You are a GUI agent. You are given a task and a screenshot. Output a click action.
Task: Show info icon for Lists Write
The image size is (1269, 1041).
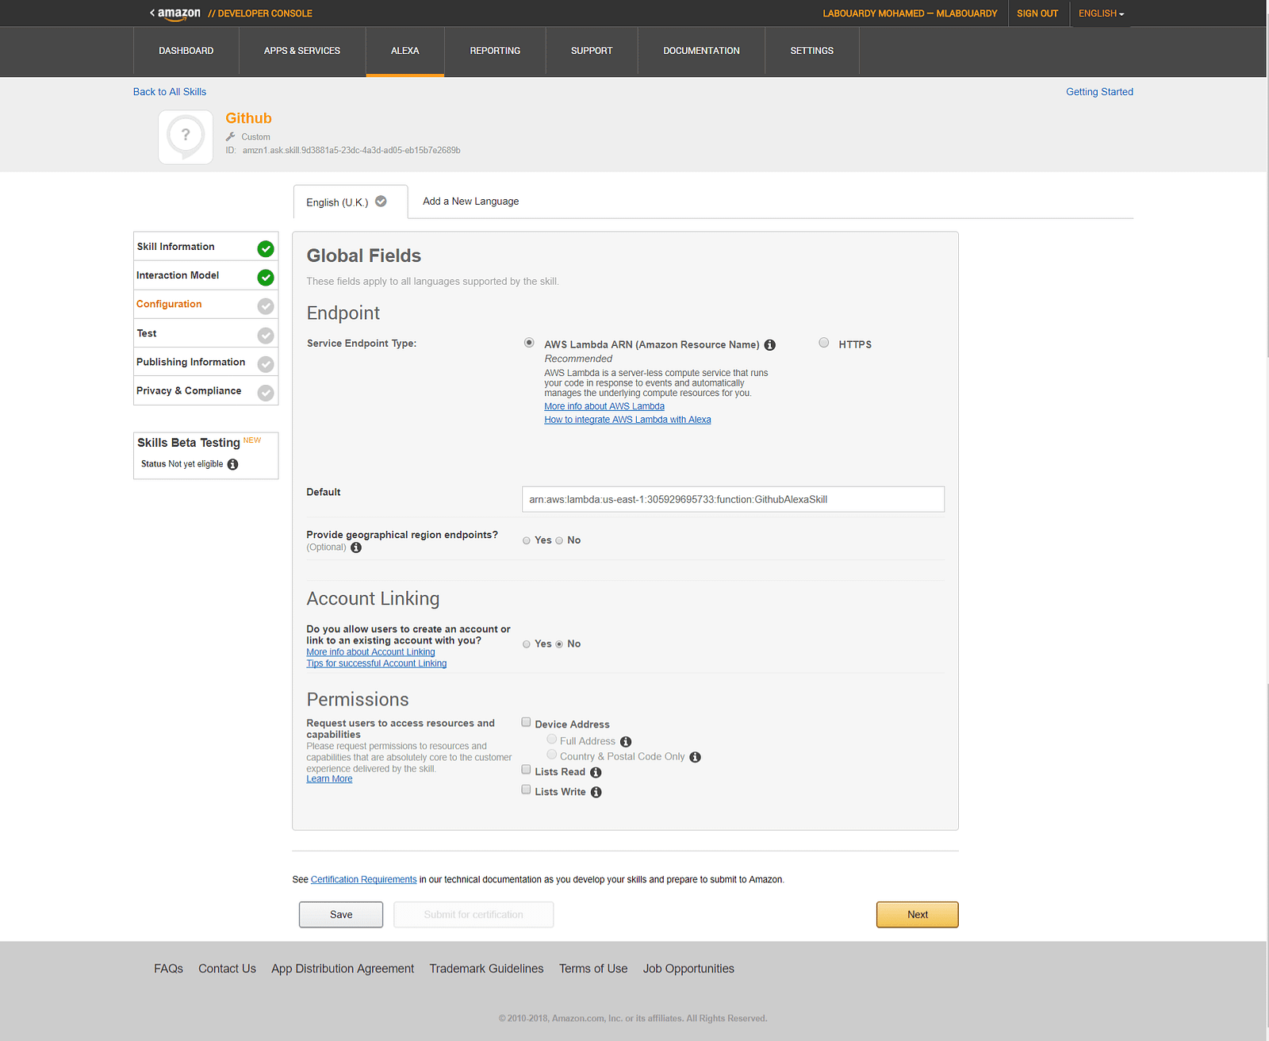coord(596,792)
